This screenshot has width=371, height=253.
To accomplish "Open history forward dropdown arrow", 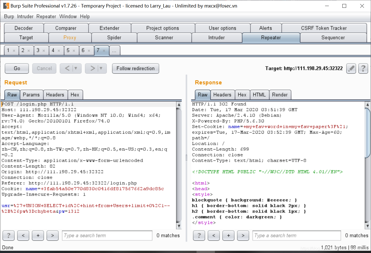I will (x=101, y=68).
